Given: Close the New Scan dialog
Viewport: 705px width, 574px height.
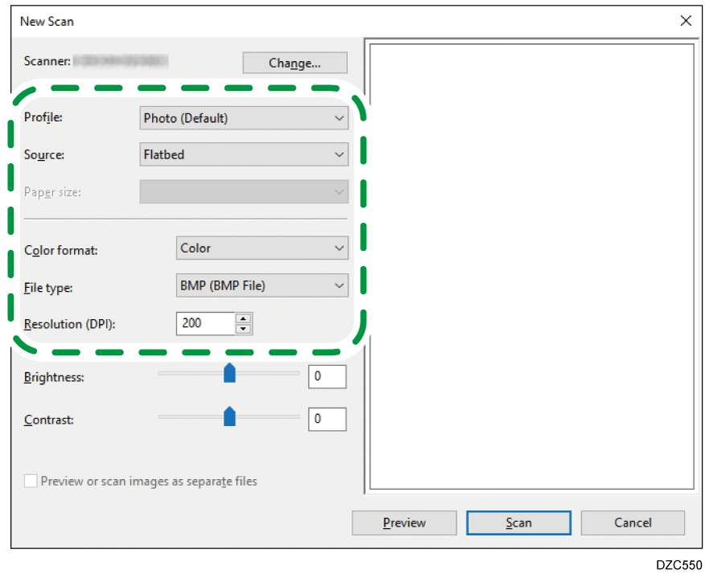Looking at the screenshot, I should pyautogui.click(x=686, y=21).
